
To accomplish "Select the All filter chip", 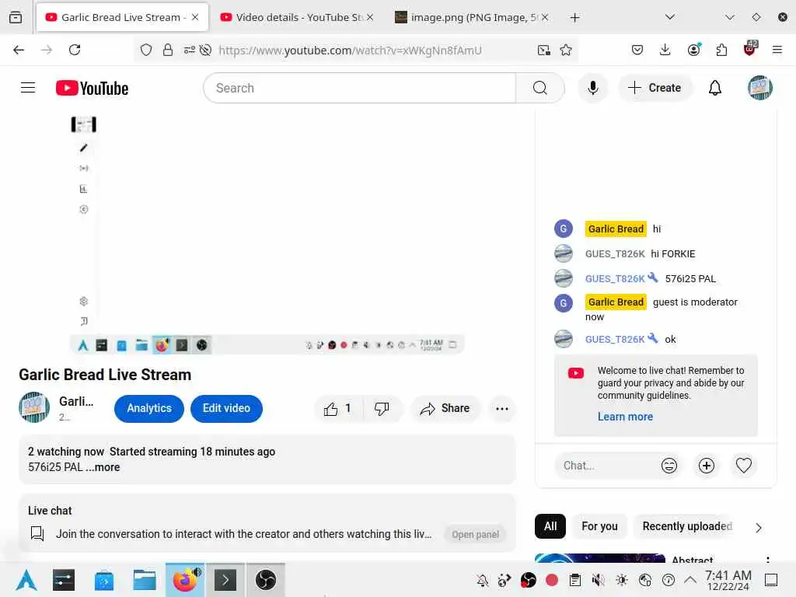I will click(550, 526).
